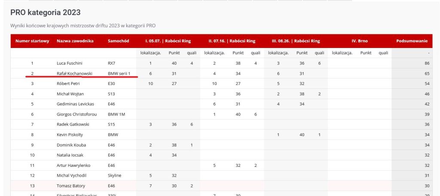Select the IV. Brno column header
Viewport: 440px width, 196px height.
point(360,41)
